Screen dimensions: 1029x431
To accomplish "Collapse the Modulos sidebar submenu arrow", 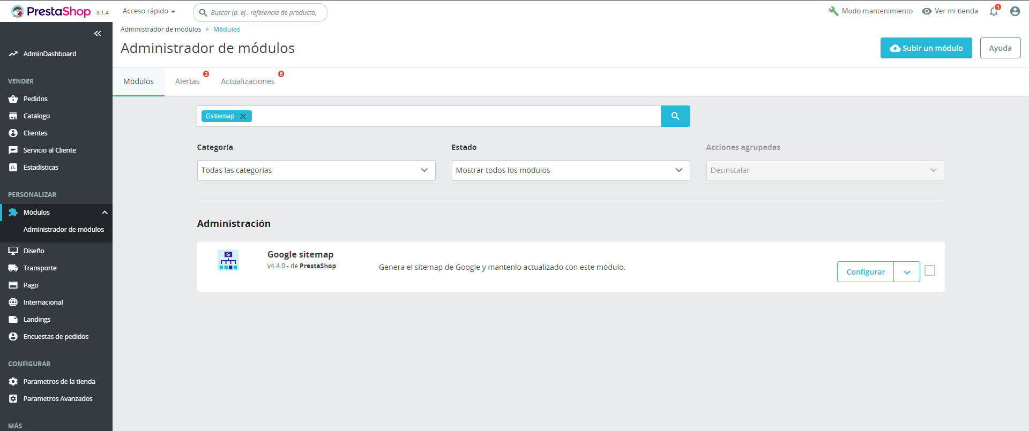I will (x=105, y=213).
